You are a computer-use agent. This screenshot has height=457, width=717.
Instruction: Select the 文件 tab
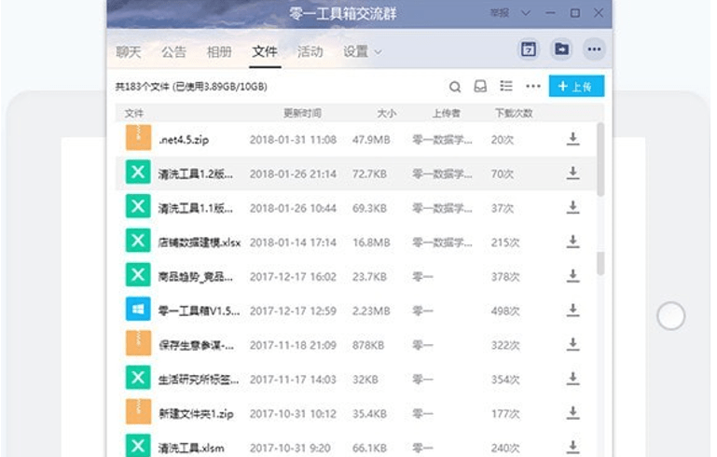[265, 51]
